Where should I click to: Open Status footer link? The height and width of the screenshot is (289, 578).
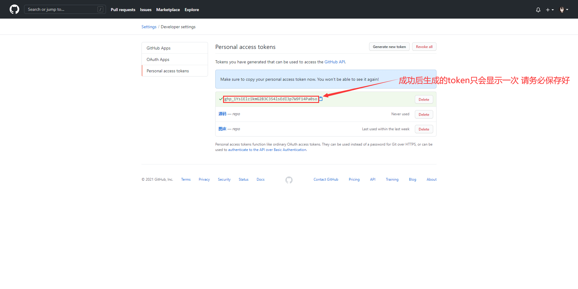(x=244, y=179)
